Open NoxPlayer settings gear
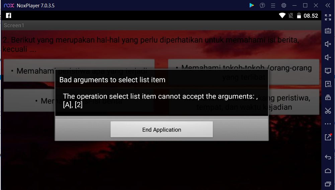This screenshot has height=190, width=335. (x=284, y=6)
